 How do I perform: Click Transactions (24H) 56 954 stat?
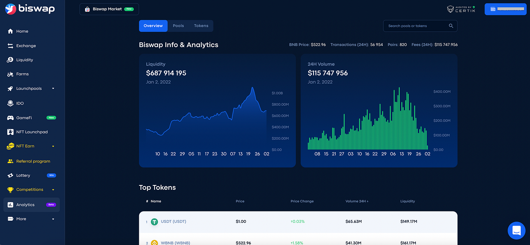(x=357, y=45)
